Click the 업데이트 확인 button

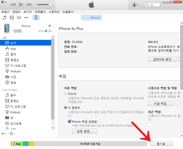(x=162, y=59)
